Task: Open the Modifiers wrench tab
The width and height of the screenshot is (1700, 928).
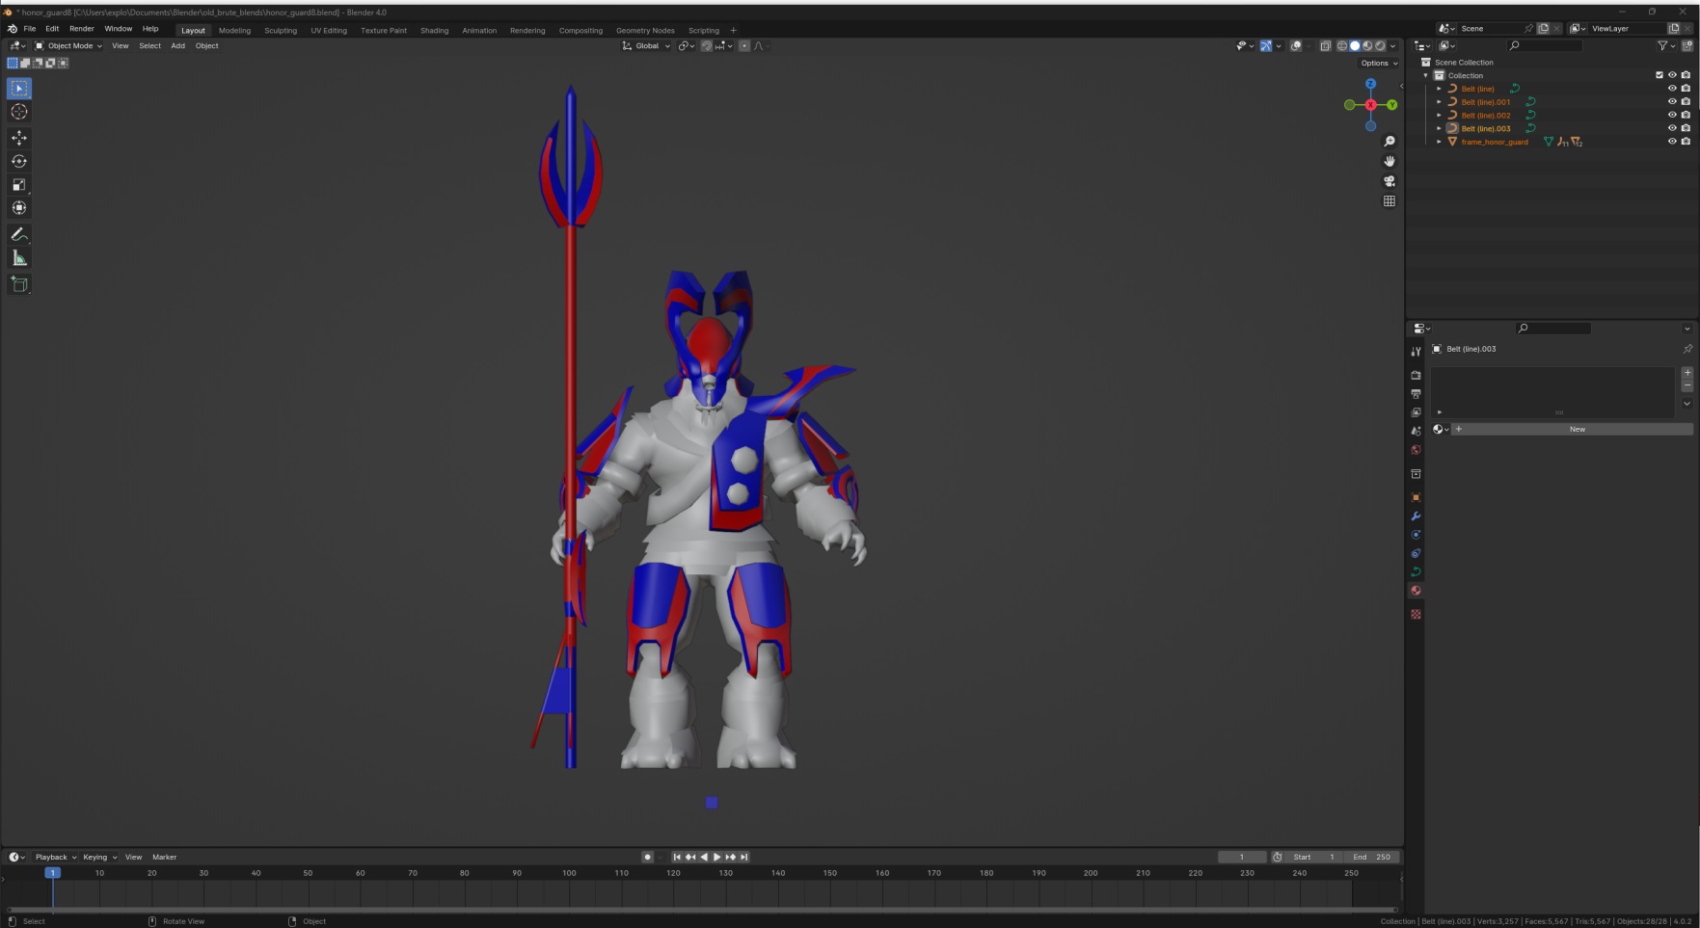Action: click(1416, 517)
